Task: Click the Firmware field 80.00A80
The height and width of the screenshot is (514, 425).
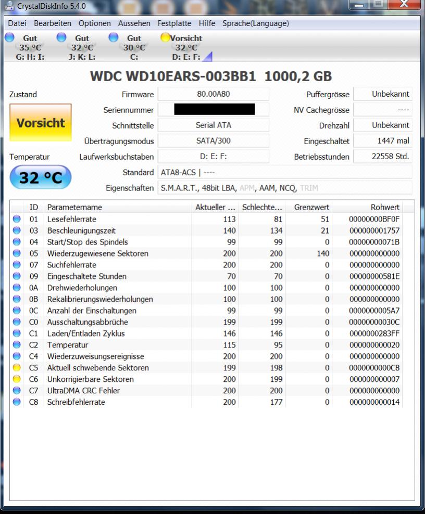Action: point(214,94)
